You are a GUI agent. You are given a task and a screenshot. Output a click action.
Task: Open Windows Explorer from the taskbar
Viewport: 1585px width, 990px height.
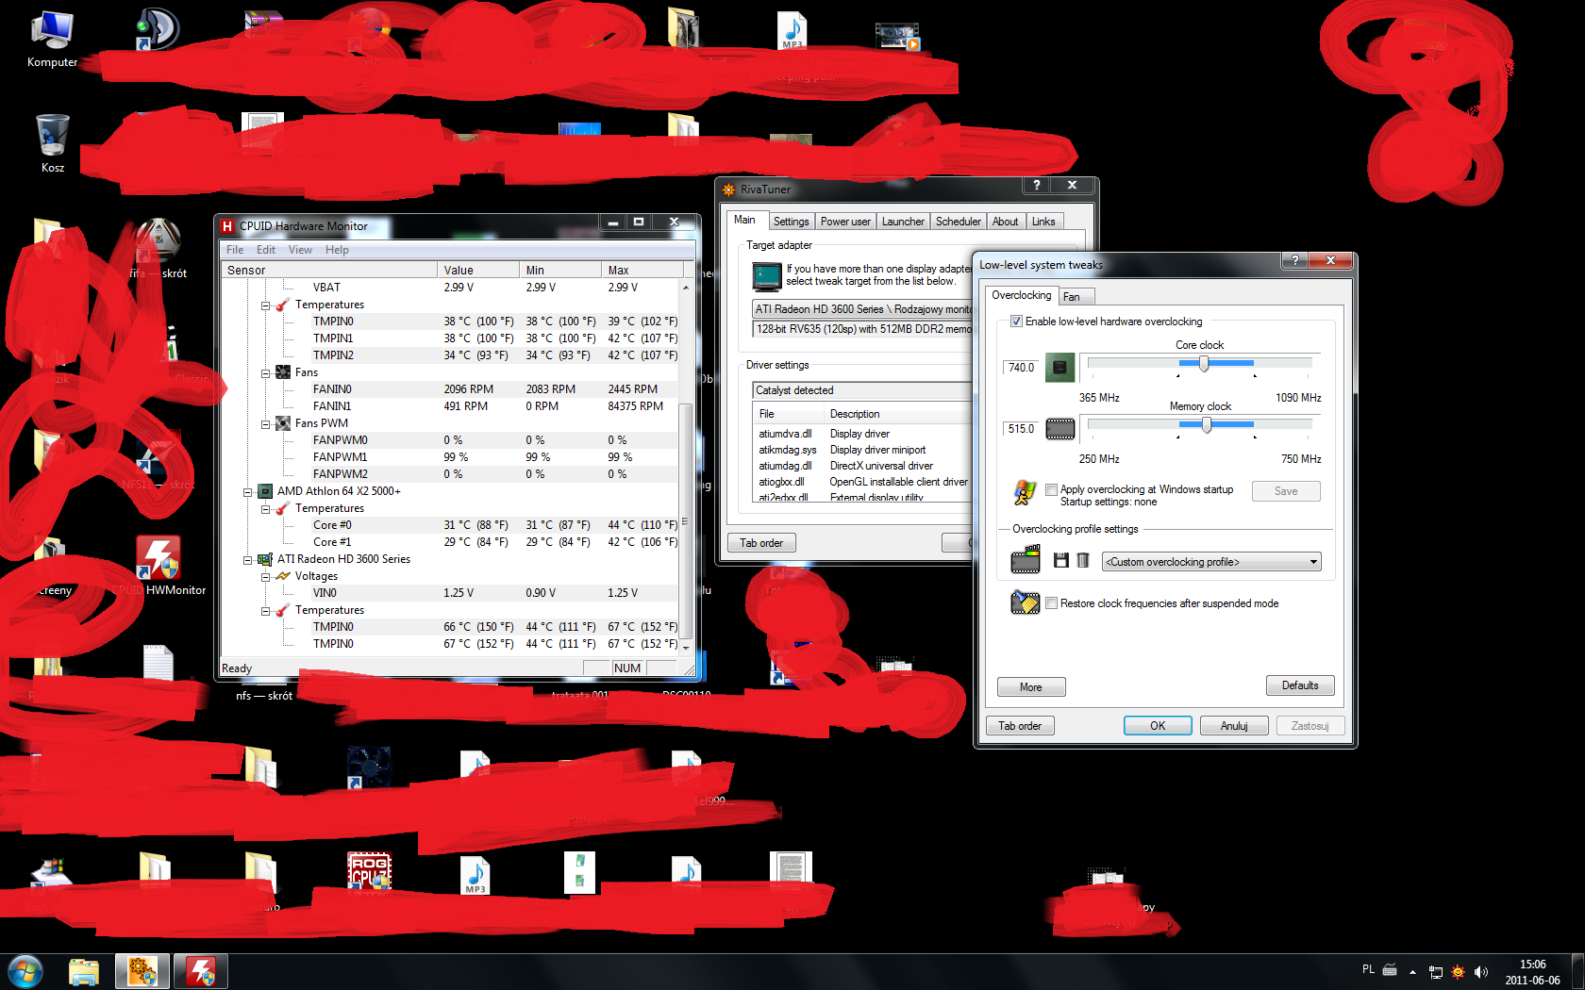point(84,971)
